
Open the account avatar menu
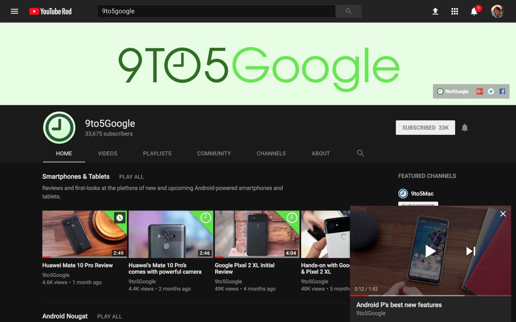click(497, 12)
